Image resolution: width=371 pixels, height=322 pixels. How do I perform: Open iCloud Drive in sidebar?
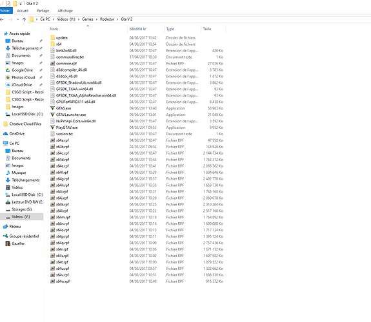pos(22,85)
